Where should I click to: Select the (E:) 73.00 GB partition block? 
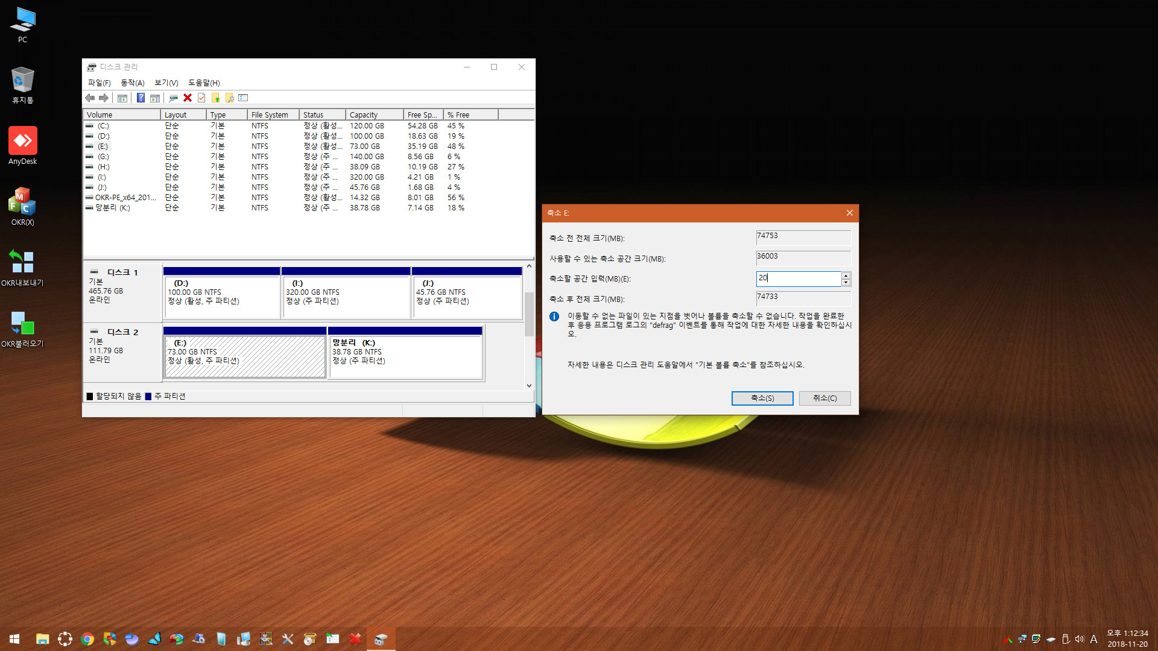245,353
